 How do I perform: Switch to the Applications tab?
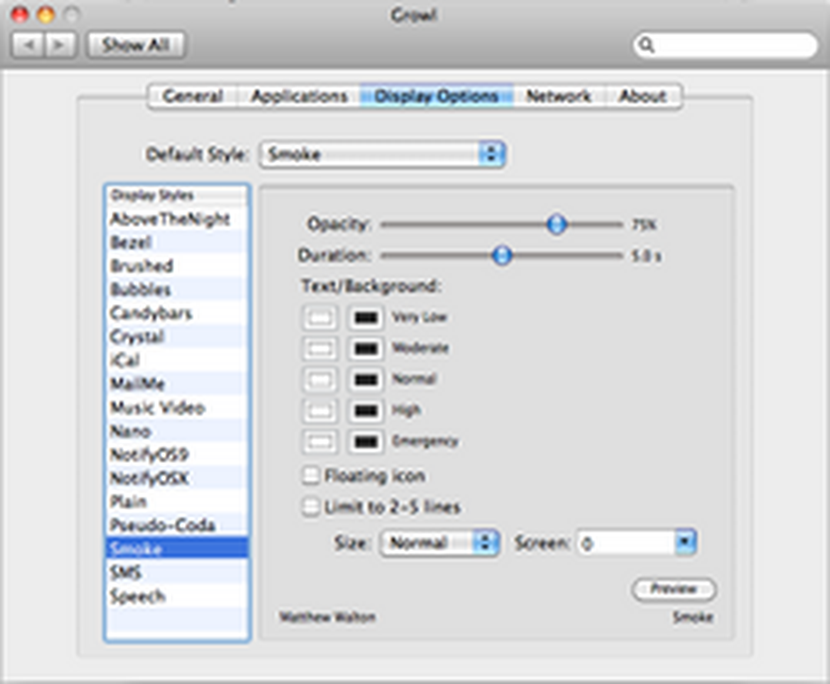299,96
